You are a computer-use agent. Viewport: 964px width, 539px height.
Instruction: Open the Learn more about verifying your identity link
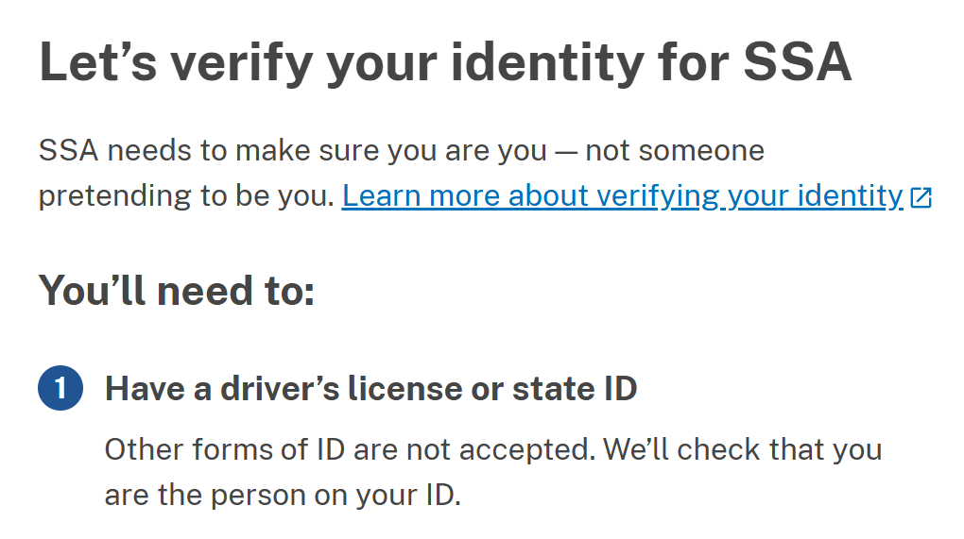tap(622, 196)
